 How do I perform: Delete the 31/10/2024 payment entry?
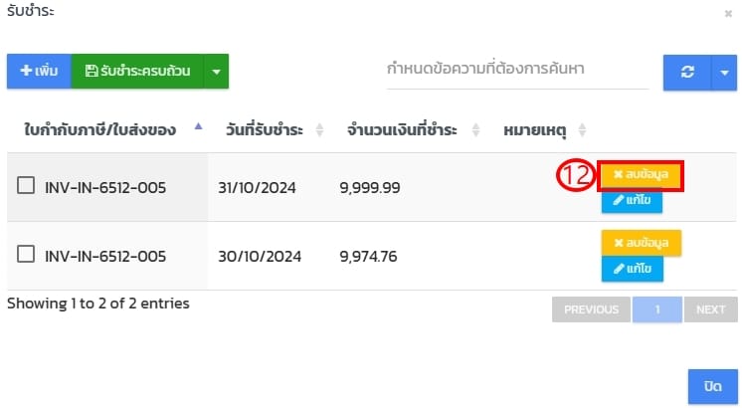(x=641, y=175)
